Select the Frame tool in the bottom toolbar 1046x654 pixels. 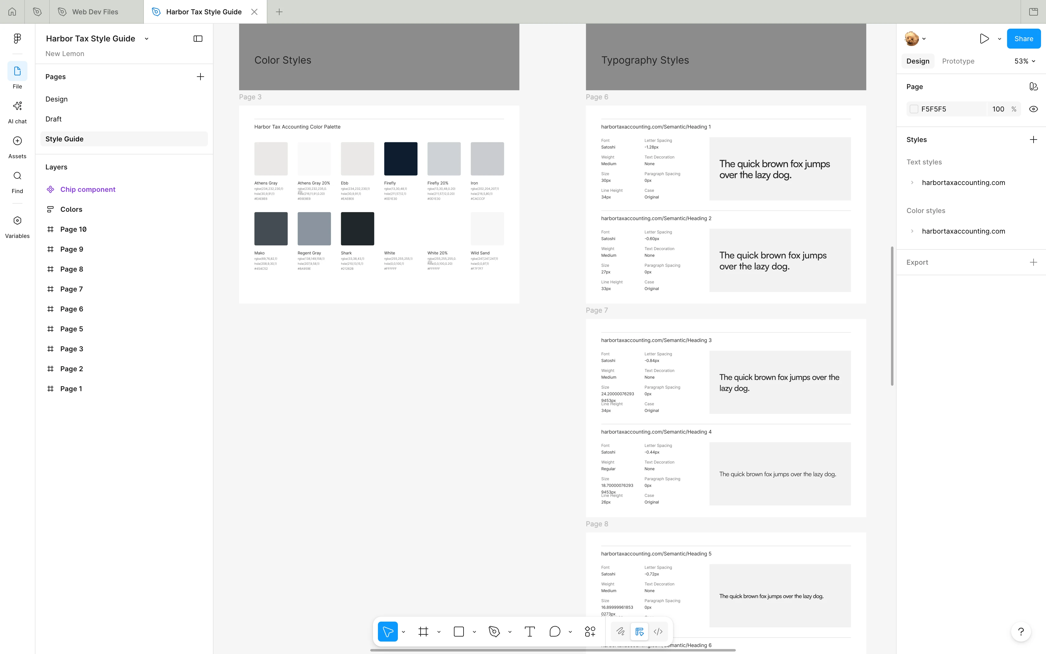pos(423,632)
